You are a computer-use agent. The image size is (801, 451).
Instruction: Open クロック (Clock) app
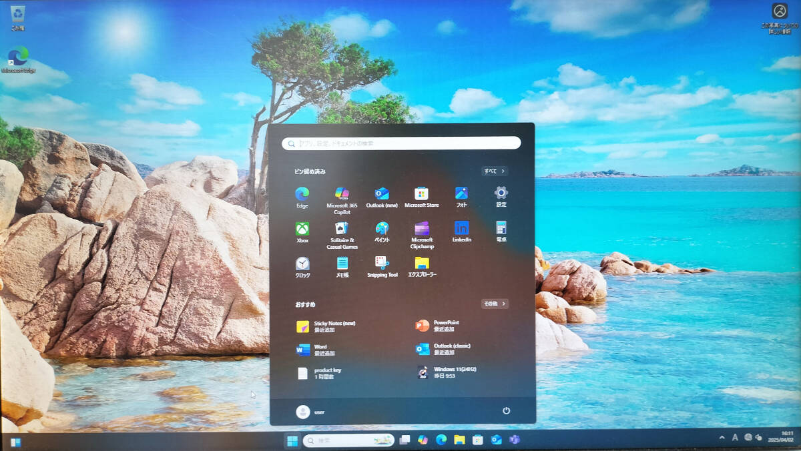coord(302,267)
